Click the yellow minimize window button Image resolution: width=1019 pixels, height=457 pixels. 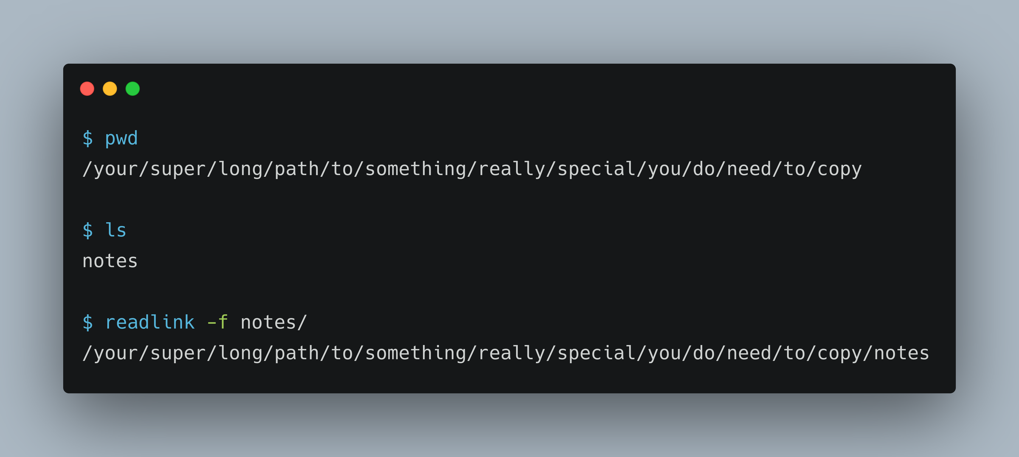110,89
